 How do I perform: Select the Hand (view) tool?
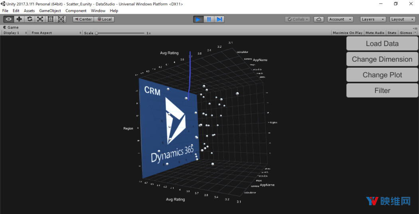coord(8,19)
